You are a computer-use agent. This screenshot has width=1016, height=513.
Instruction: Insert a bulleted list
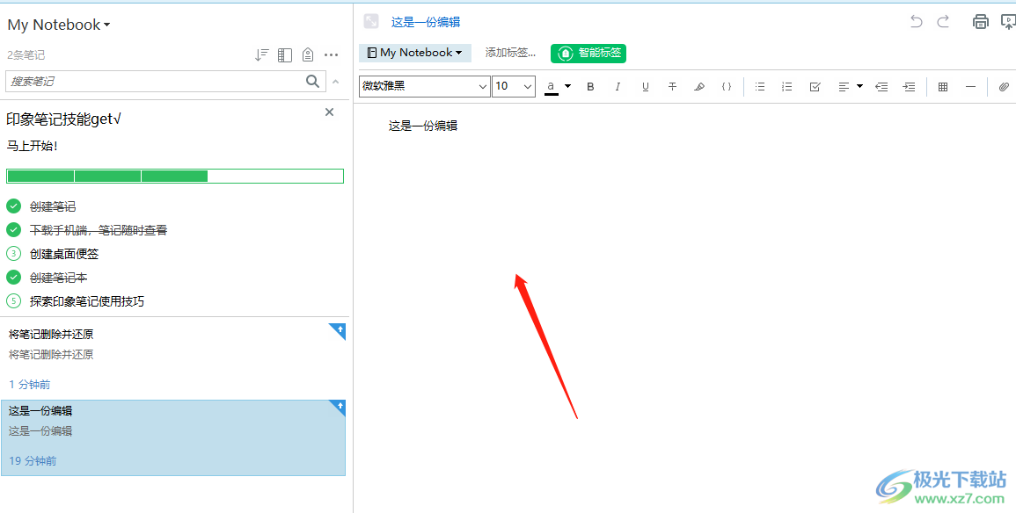pos(760,87)
